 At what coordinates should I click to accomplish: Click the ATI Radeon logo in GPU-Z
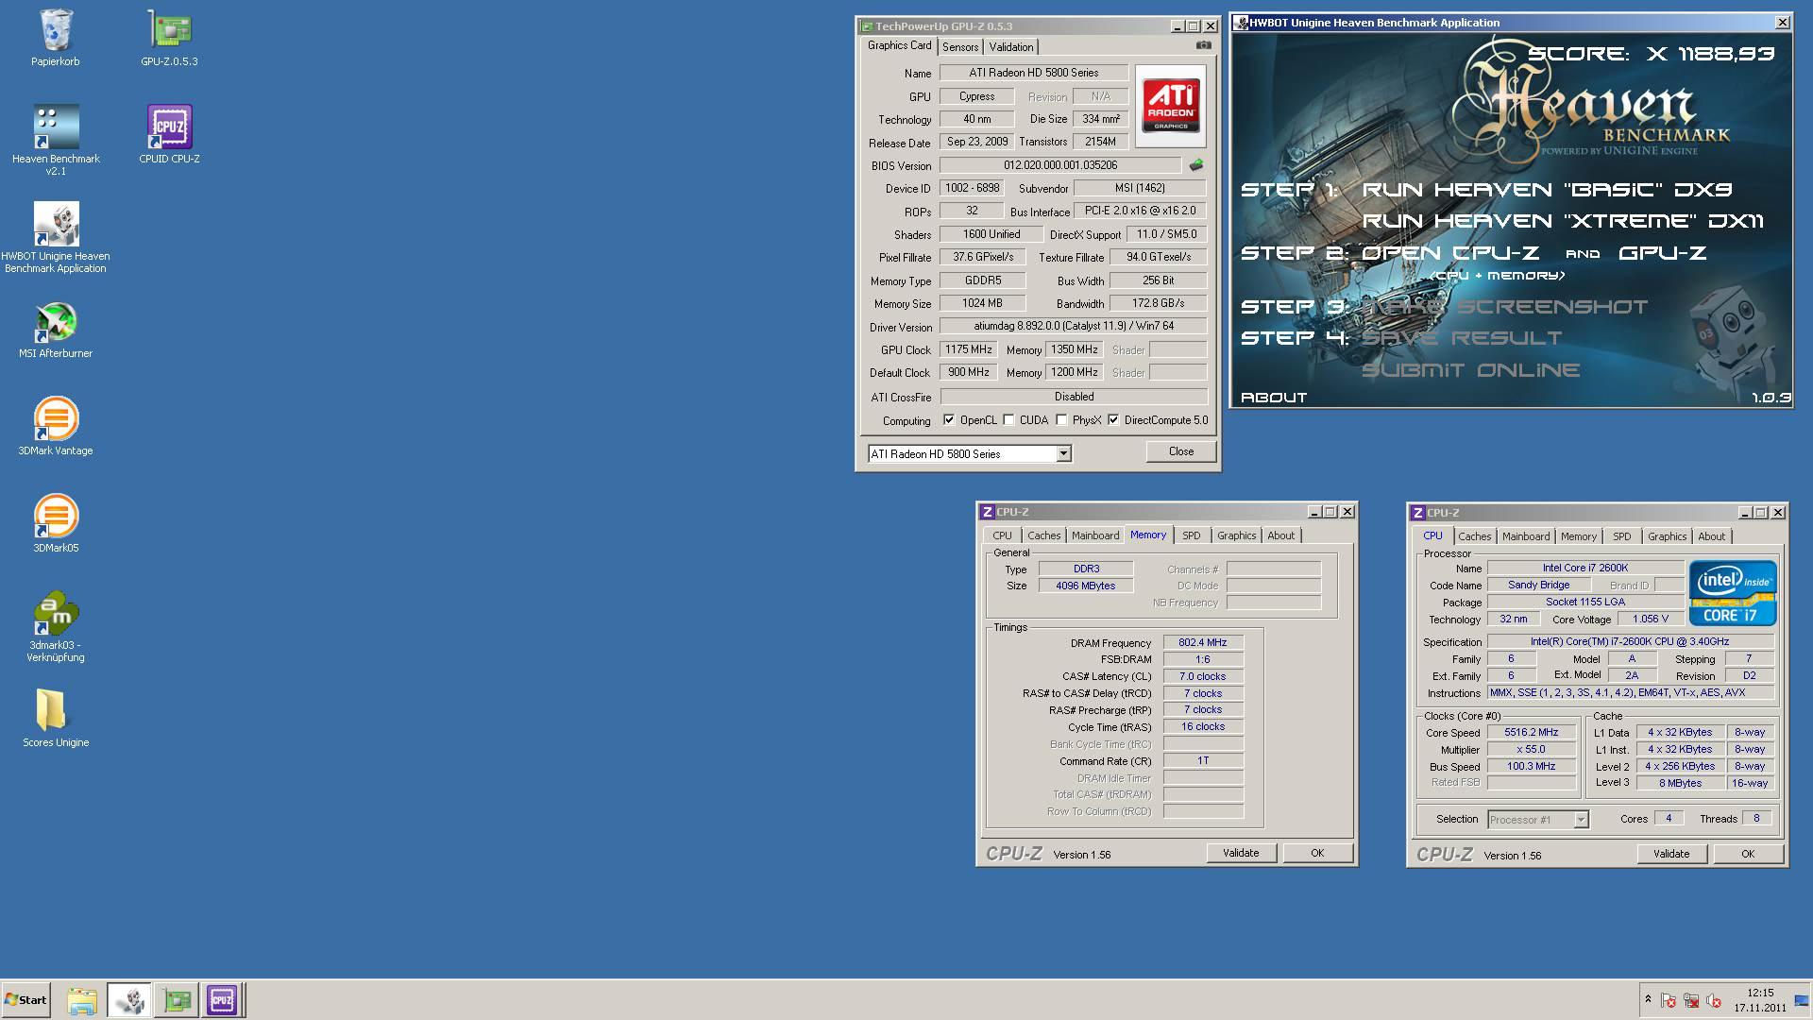click(1171, 106)
